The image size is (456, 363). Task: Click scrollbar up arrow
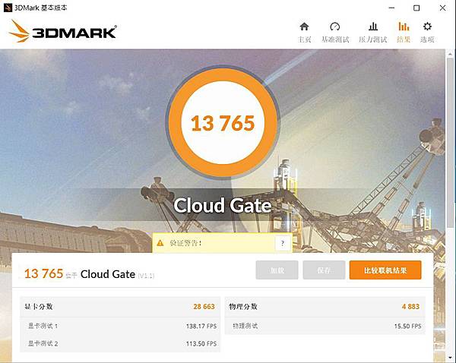pyautogui.click(x=451, y=54)
